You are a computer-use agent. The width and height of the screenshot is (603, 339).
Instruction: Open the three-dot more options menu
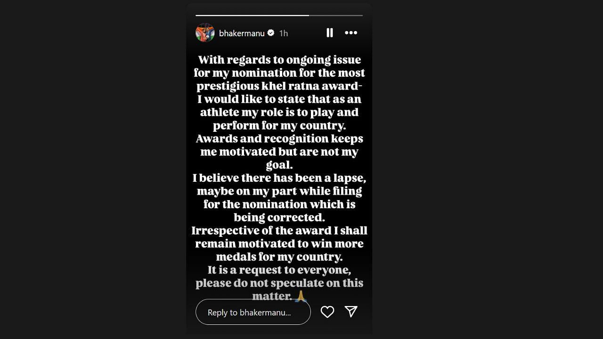pos(351,32)
